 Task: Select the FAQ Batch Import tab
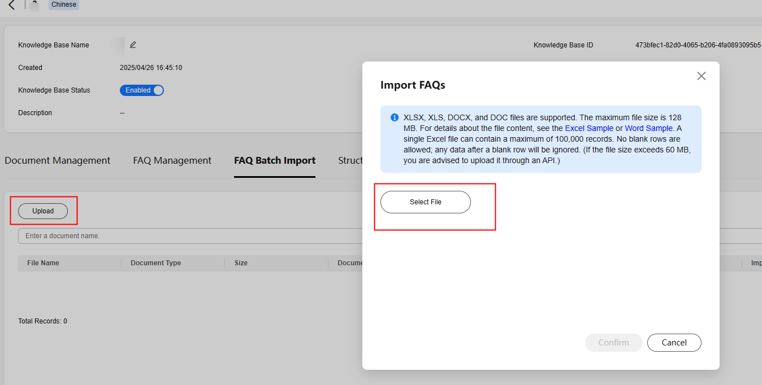[275, 160]
